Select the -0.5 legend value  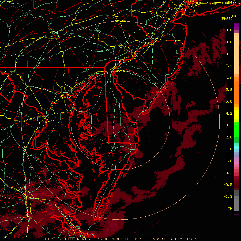coord(228,185)
